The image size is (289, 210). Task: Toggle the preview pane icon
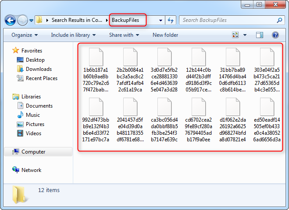coord(260,35)
